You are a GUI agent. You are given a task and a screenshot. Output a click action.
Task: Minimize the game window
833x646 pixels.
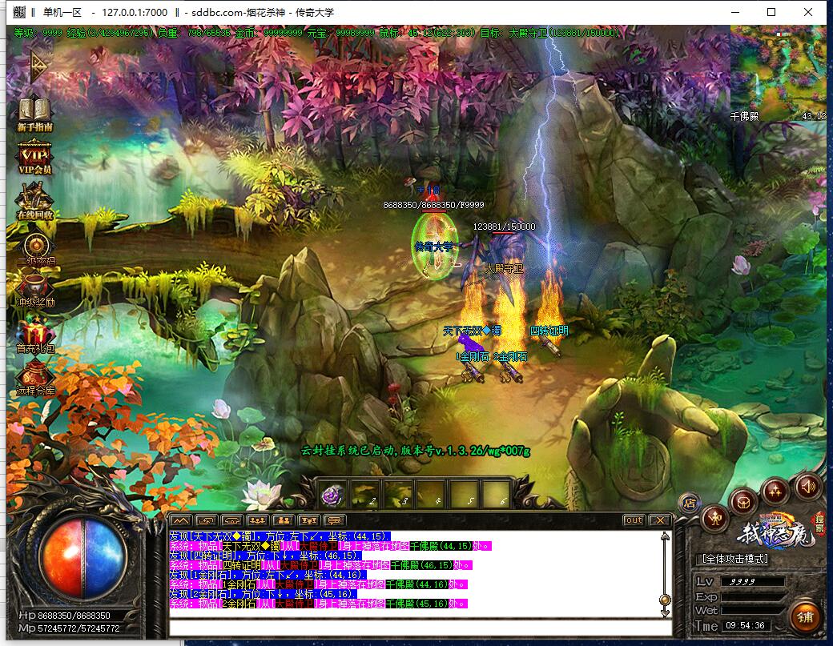tap(735, 12)
